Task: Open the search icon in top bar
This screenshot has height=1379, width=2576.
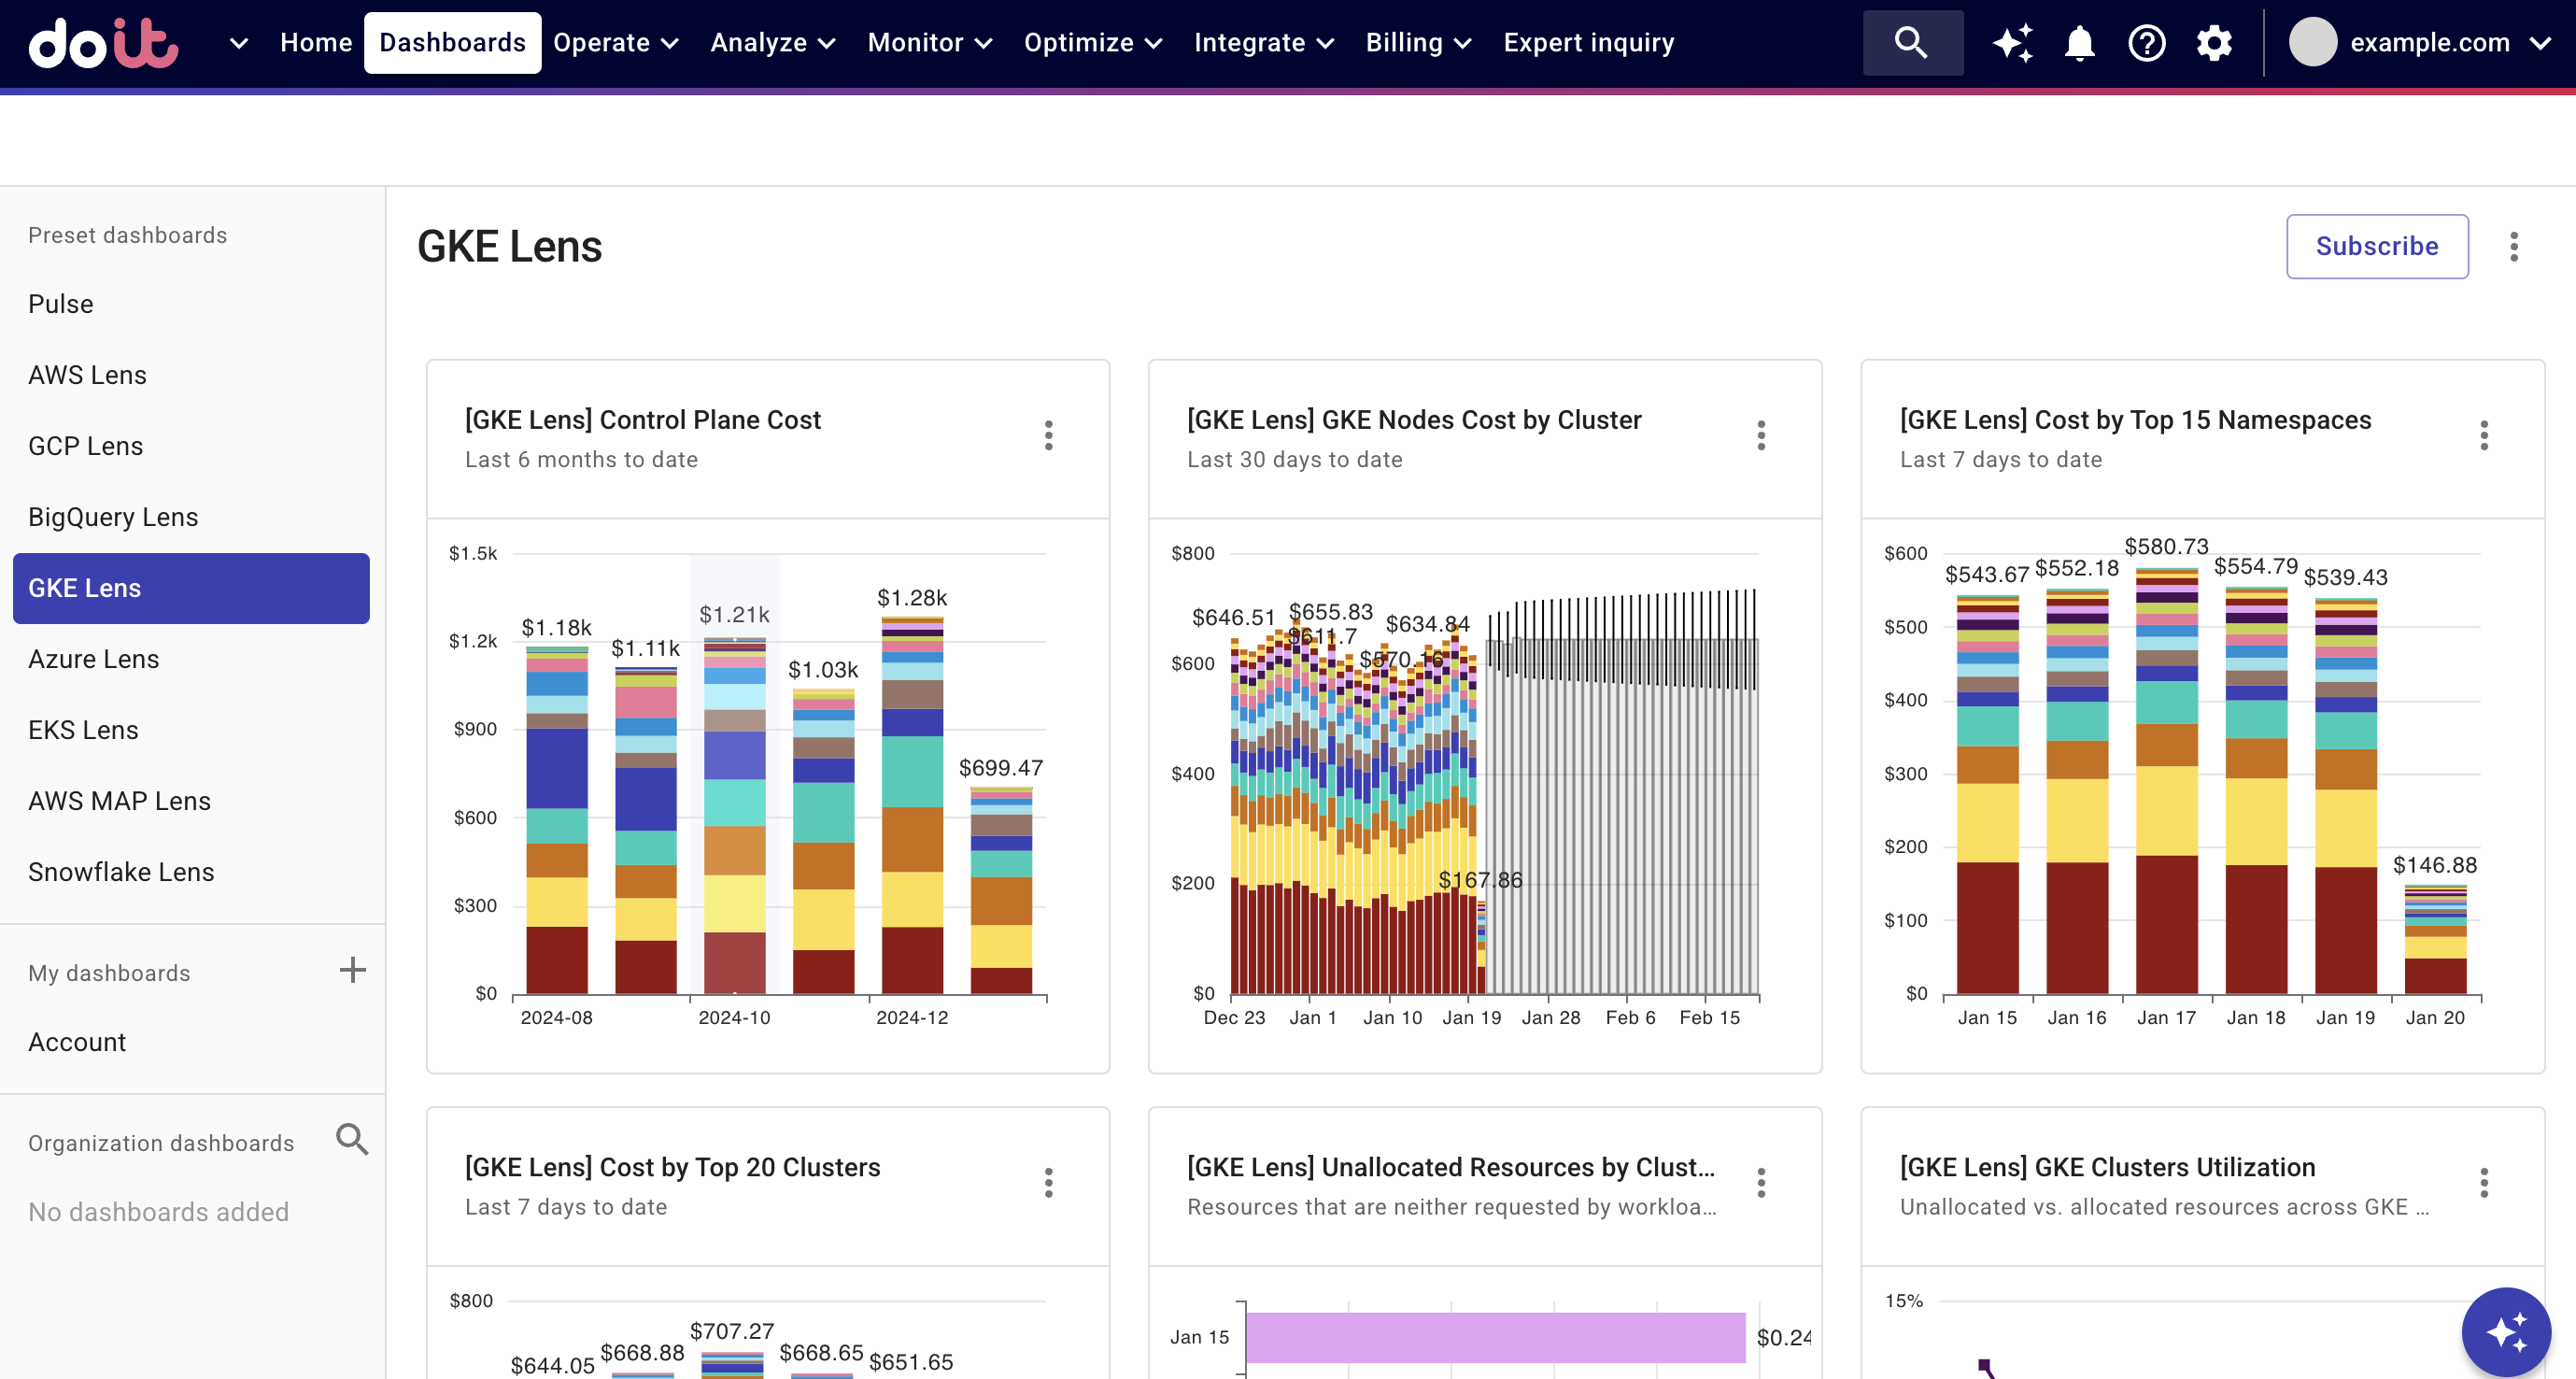Action: [1912, 43]
